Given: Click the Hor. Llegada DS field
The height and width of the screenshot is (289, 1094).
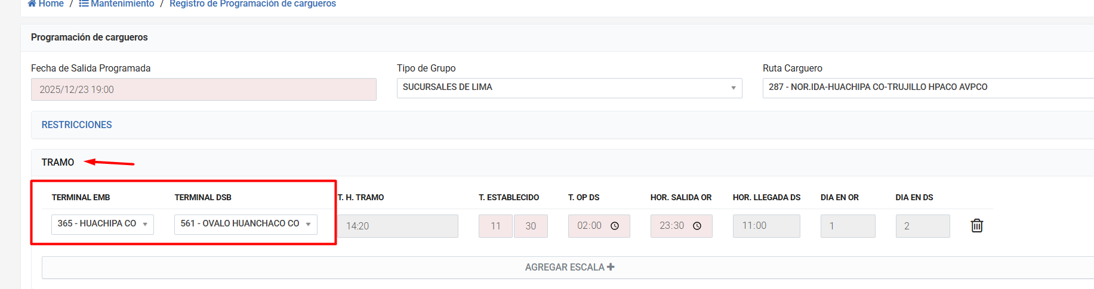Looking at the screenshot, I should tap(766, 226).
